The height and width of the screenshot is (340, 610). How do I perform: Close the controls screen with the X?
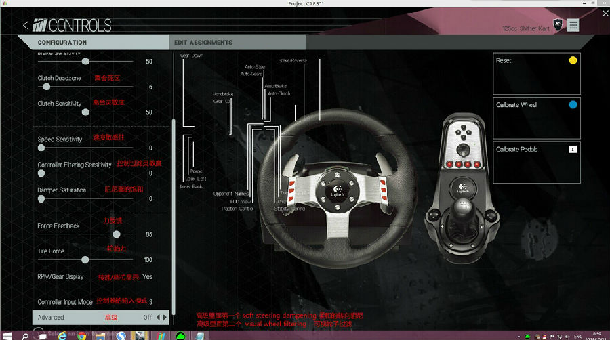pyautogui.click(x=605, y=14)
